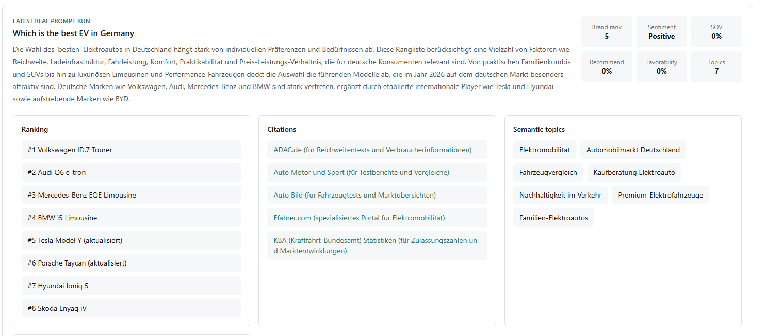Image resolution: width=767 pixels, height=336 pixels.
Task: Open the Auto Motor und Sport citation
Action: coord(377,172)
